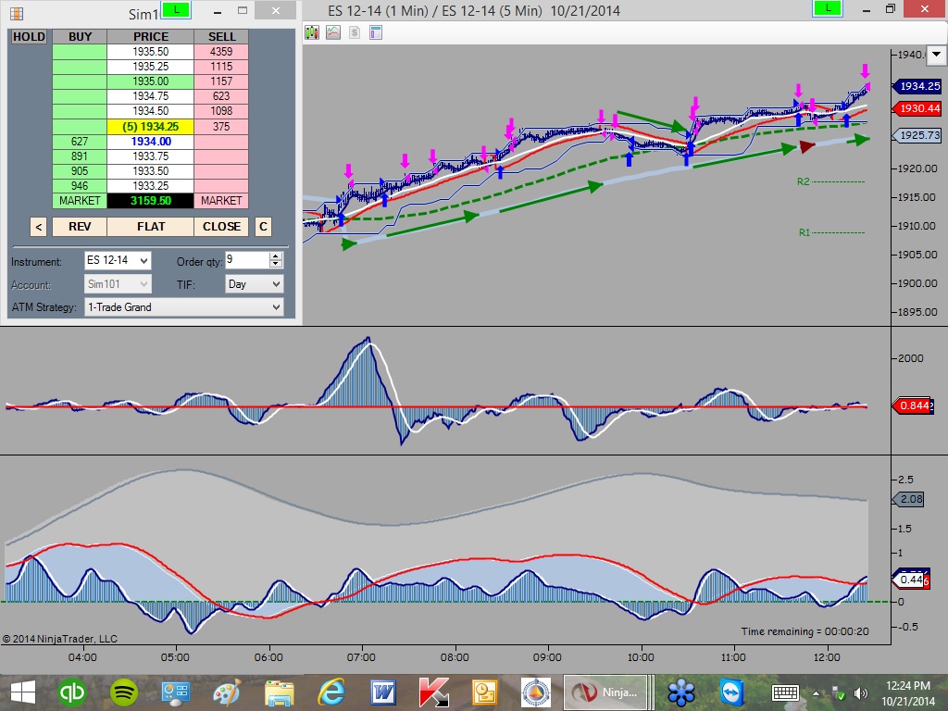The image size is (948, 711).
Task: Open File Explorer from the taskbar
Action: coord(279,692)
